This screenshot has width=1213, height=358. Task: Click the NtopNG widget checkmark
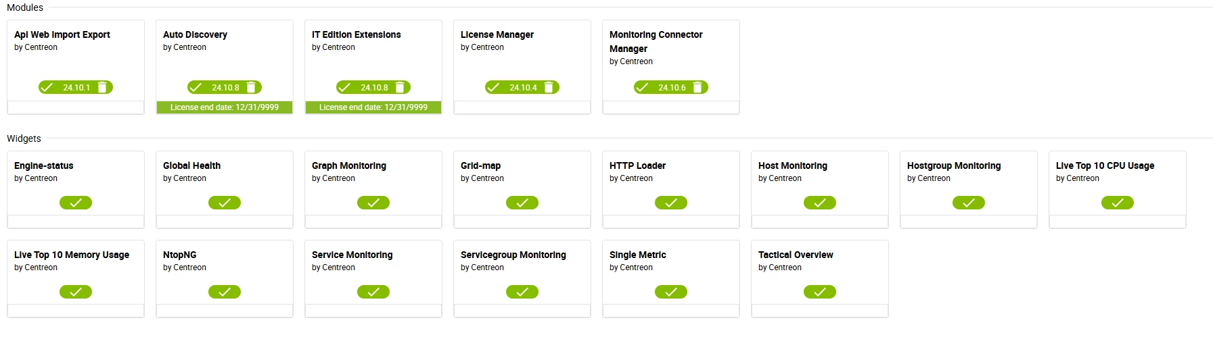tap(225, 292)
